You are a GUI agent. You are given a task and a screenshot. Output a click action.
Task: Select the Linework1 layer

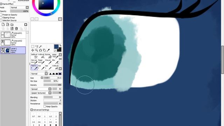tap(13, 35)
